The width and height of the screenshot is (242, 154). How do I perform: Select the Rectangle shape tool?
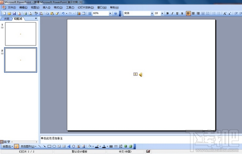49,146
